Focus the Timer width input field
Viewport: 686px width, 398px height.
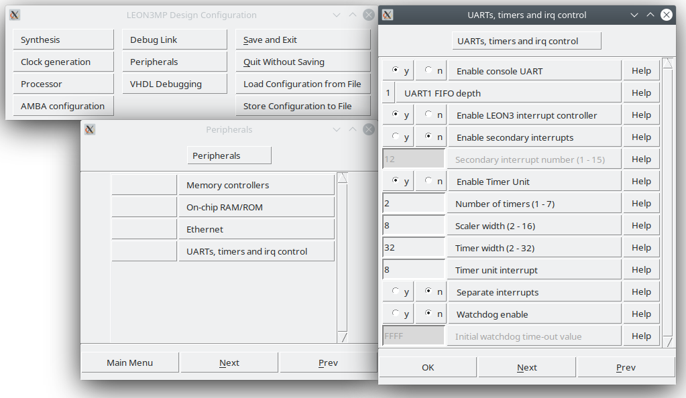(414, 247)
